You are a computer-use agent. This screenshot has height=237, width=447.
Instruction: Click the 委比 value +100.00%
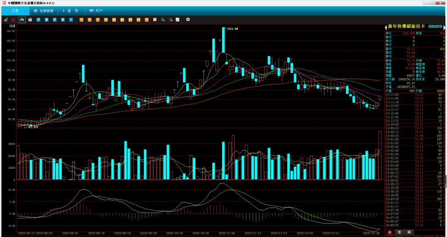408,34
